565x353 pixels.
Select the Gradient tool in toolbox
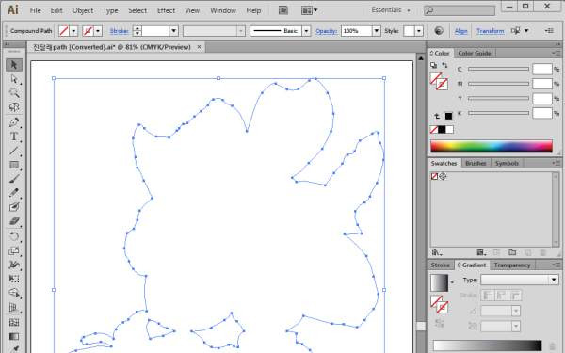point(14,336)
